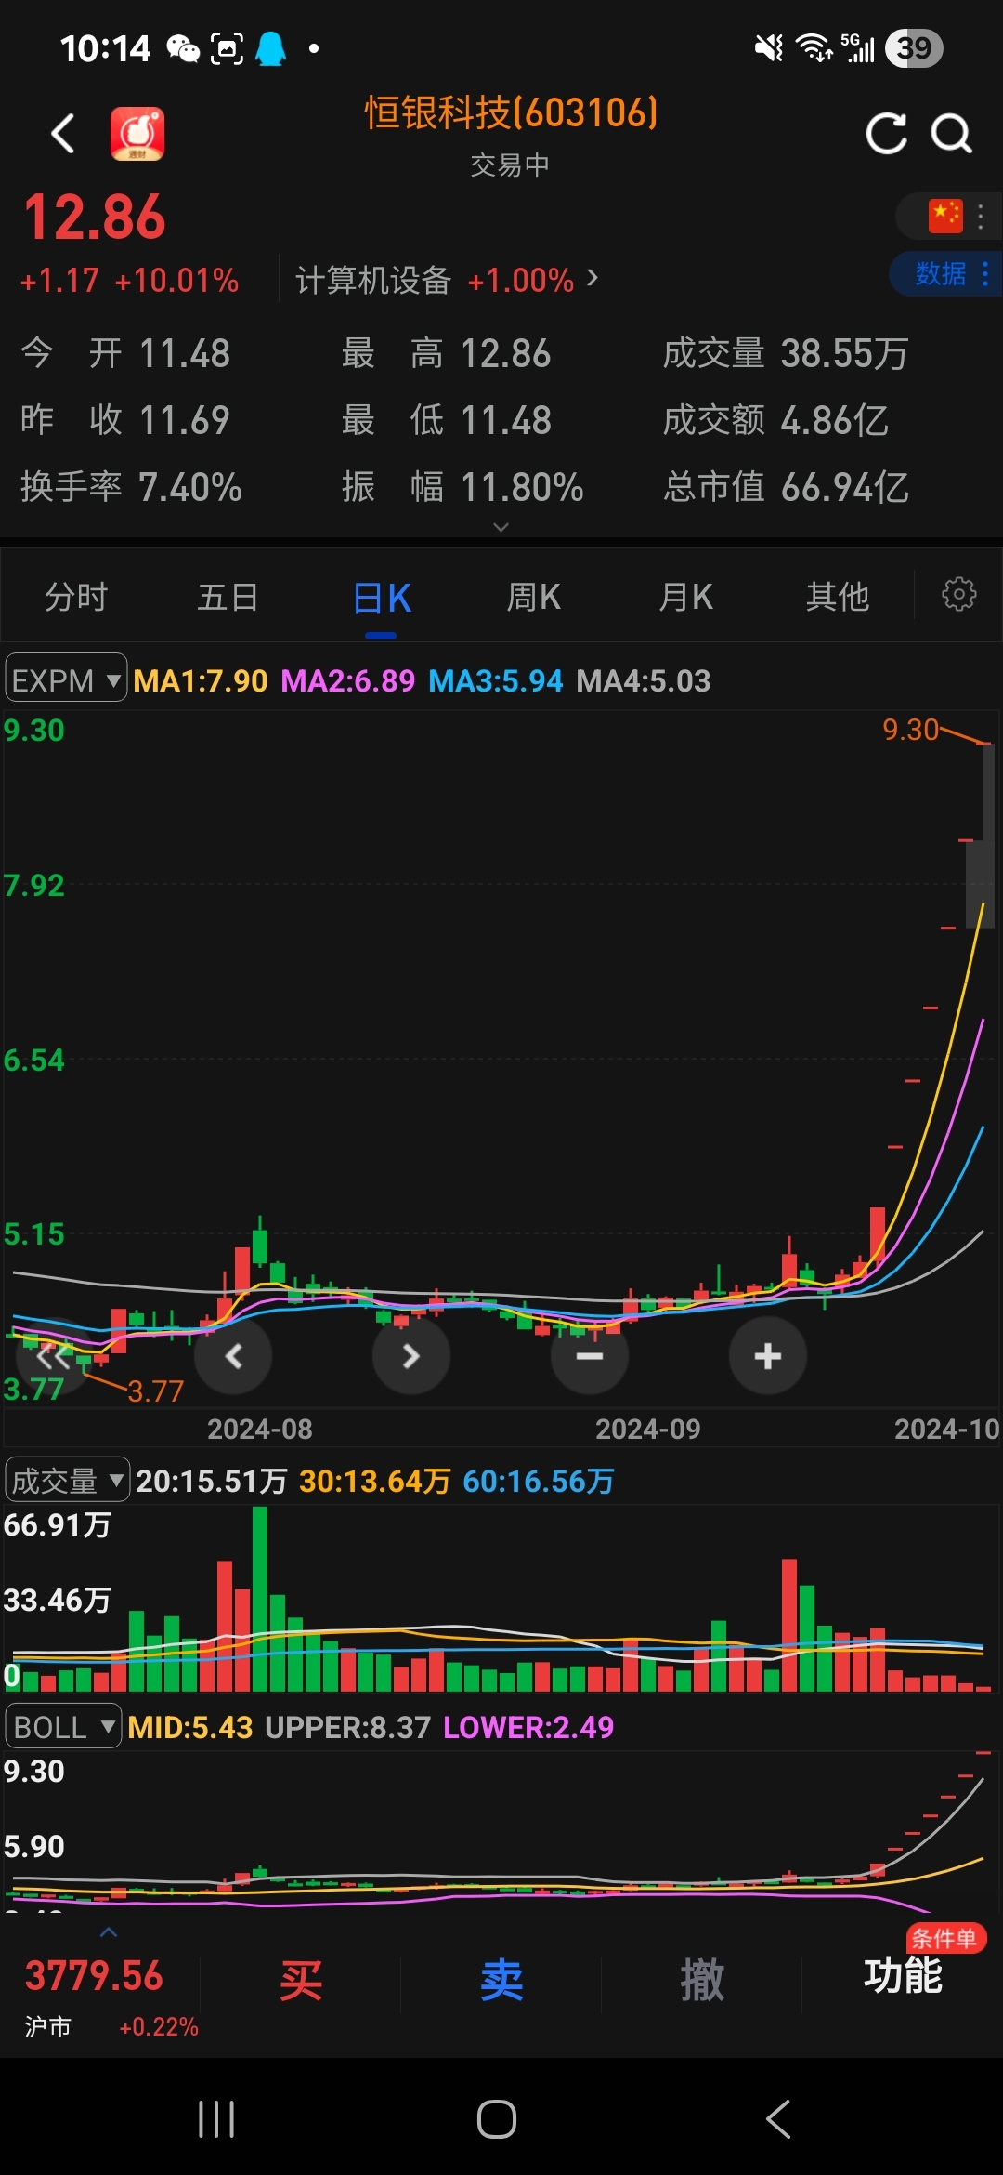
Task: Tap the China flag market icon
Action: click(x=945, y=217)
